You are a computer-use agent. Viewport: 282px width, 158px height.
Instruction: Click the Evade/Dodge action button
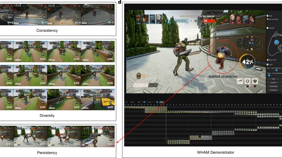click(274, 86)
